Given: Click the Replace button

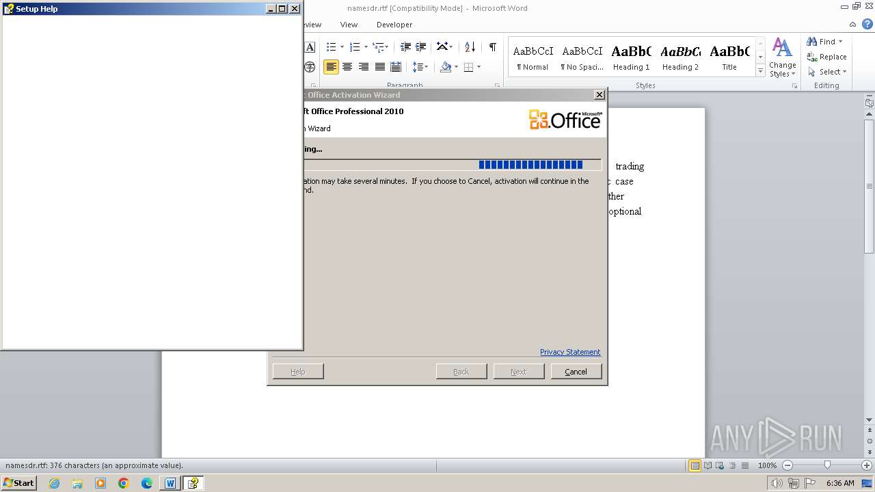Looking at the screenshot, I should coord(826,57).
